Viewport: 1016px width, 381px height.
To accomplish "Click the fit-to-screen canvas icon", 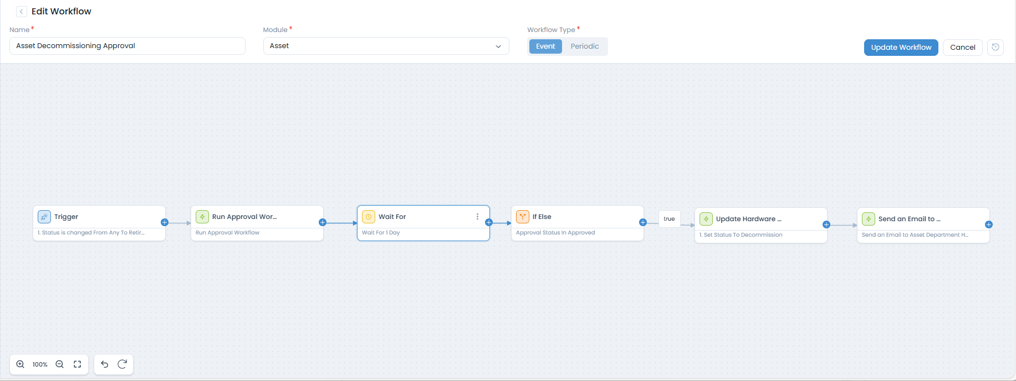I will click(x=78, y=364).
